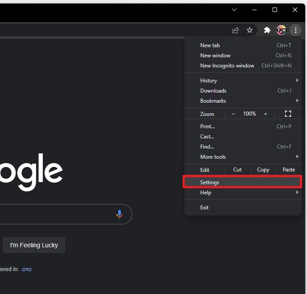Open the Extensions puzzle piece icon
The height and width of the screenshot is (294, 307).
[x=267, y=30]
